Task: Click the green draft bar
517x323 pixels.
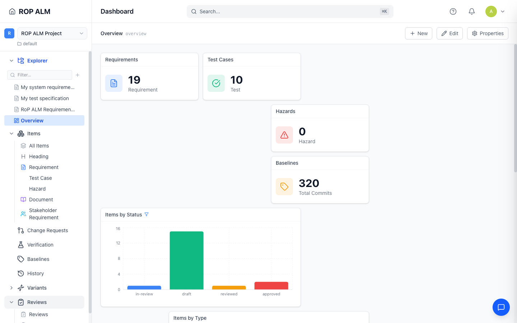Action: (187, 261)
